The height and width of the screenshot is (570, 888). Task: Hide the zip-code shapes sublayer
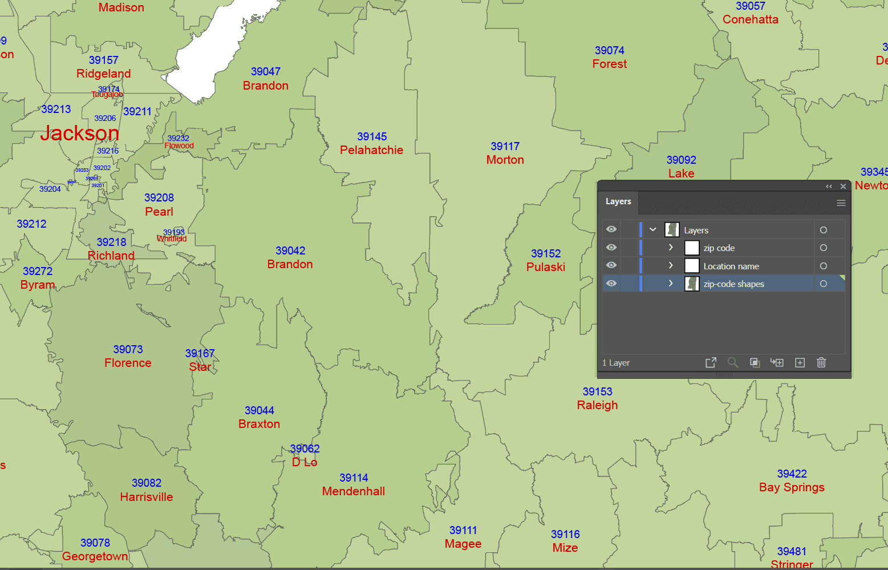tap(611, 284)
